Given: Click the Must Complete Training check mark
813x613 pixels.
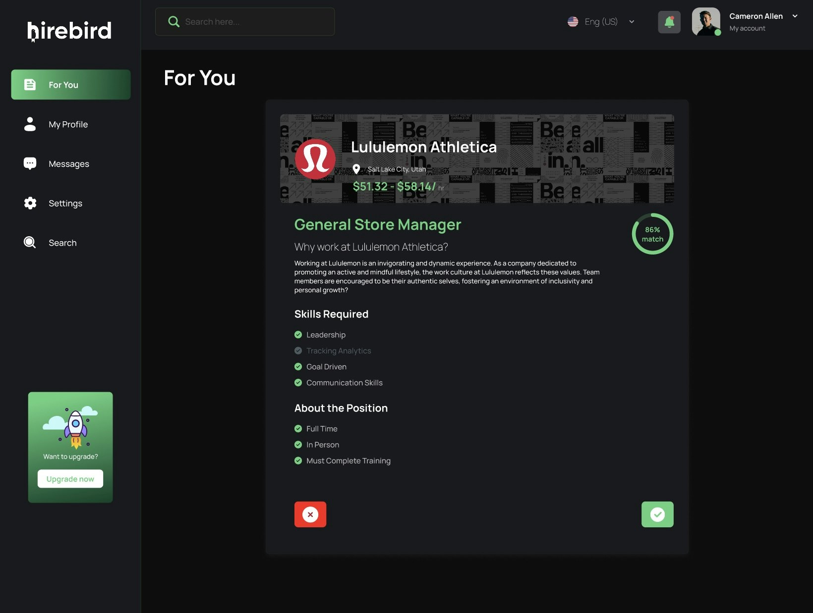Looking at the screenshot, I should (x=298, y=460).
